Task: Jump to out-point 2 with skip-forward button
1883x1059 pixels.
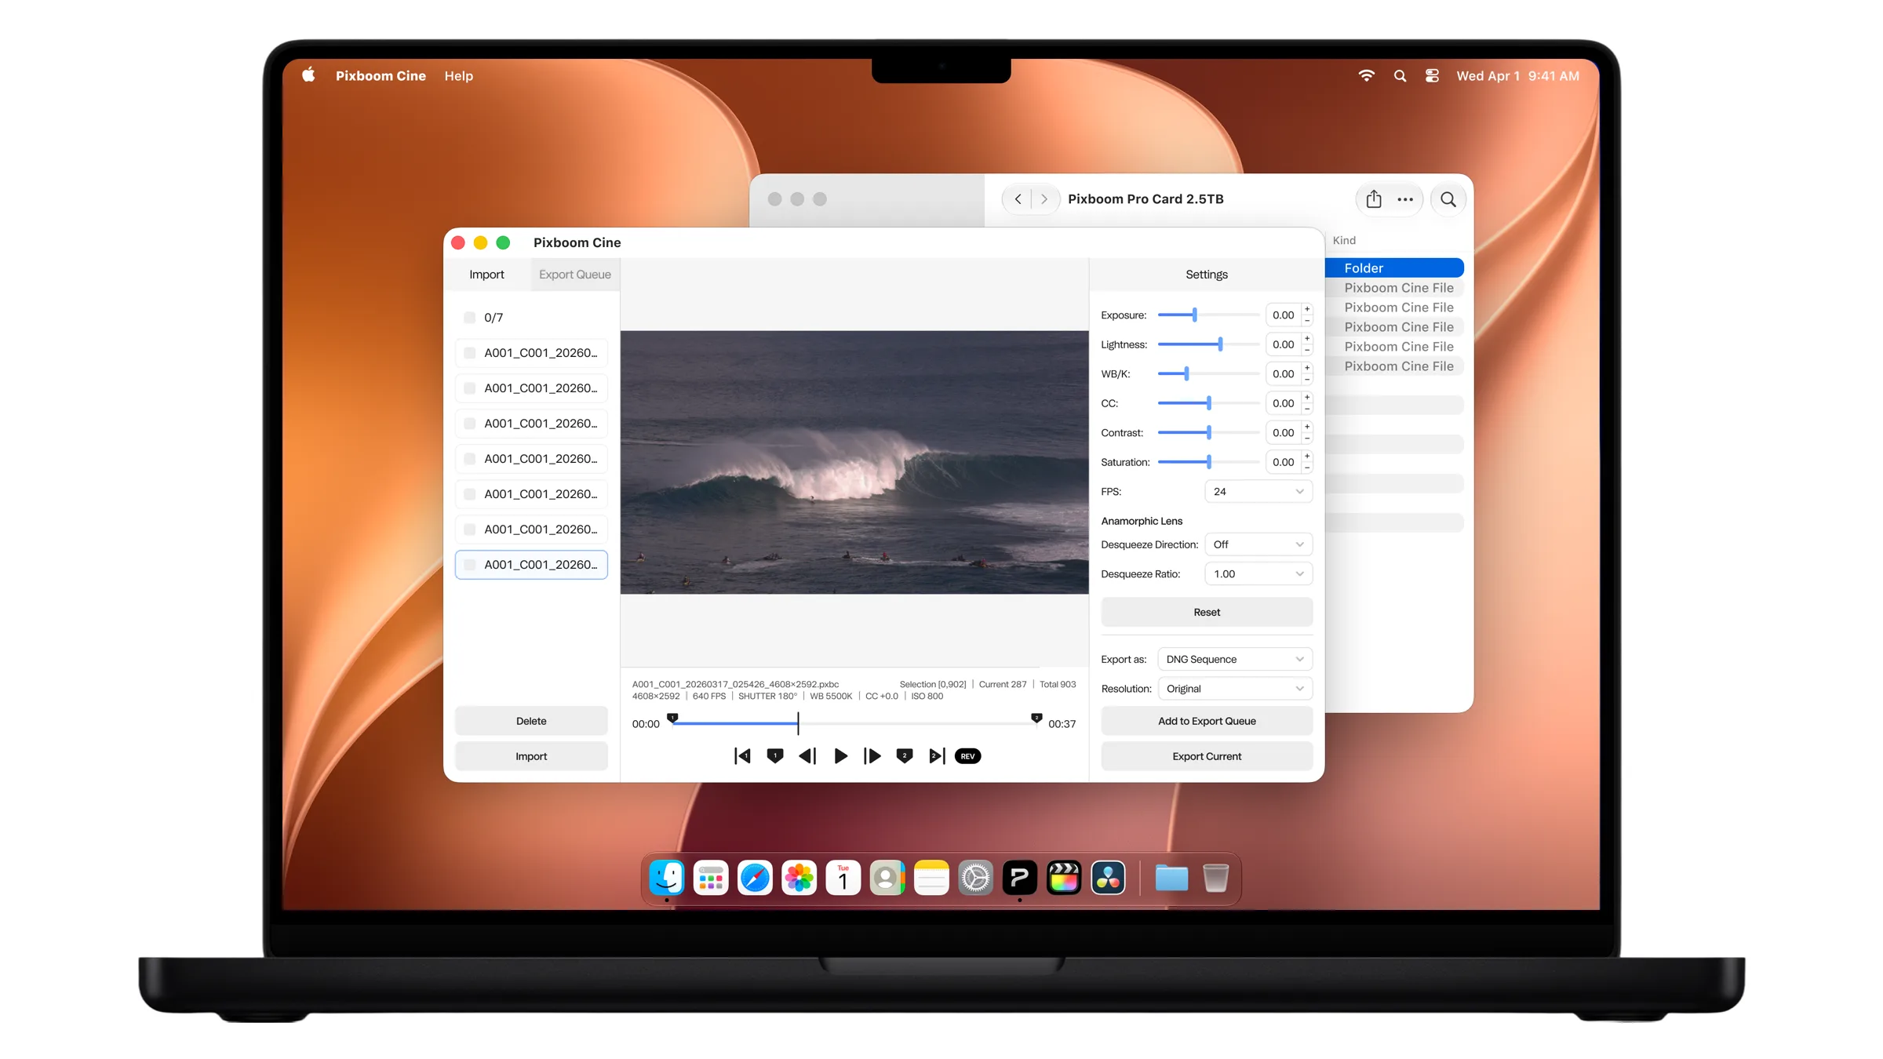Action: [x=937, y=756]
